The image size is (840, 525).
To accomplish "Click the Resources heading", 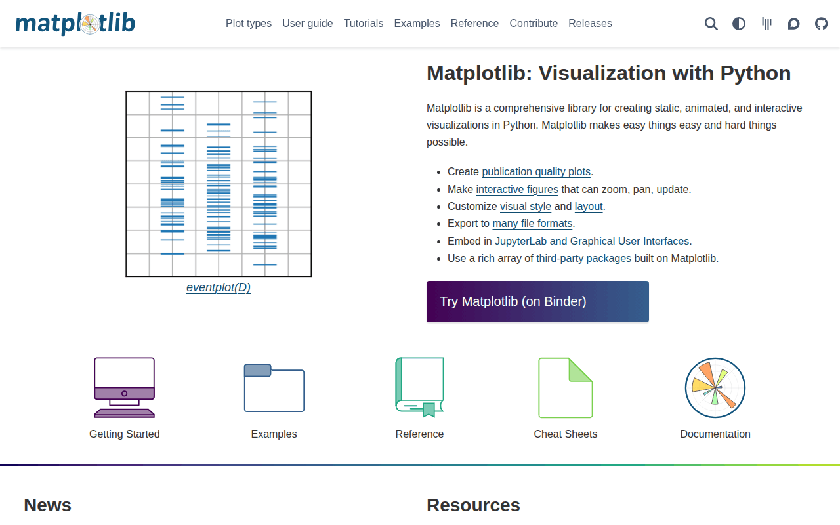I will (x=473, y=505).
